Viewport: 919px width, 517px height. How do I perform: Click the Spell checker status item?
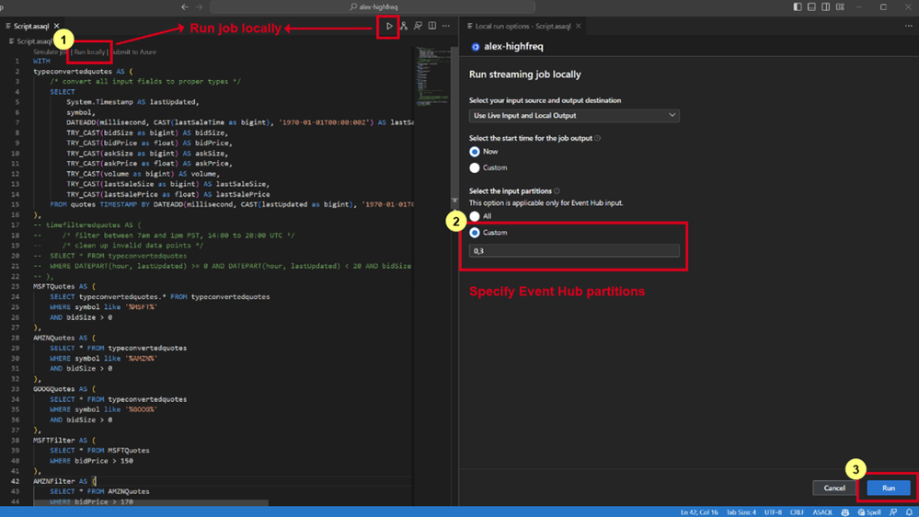click(869, 512)
